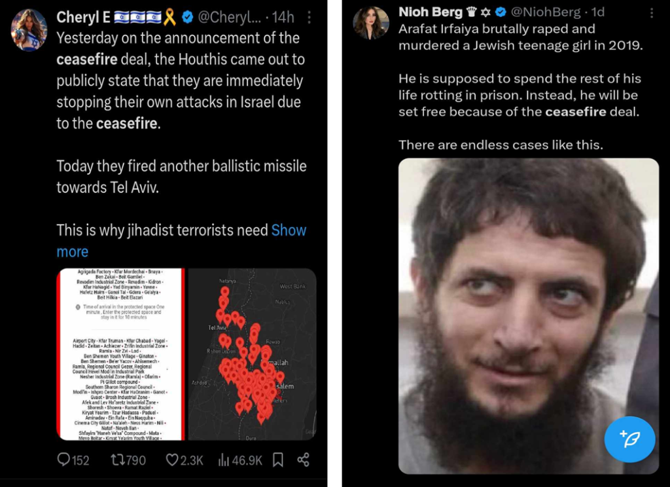Share Cheryl E's tweet
Image resolution: width=670 pixels, height=487 pixels.
pyautogui.click(x=304, y=460)
